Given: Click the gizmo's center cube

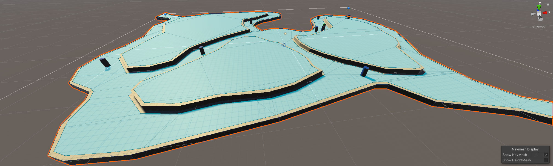Looking at the screenshot, I should (539, 14).
